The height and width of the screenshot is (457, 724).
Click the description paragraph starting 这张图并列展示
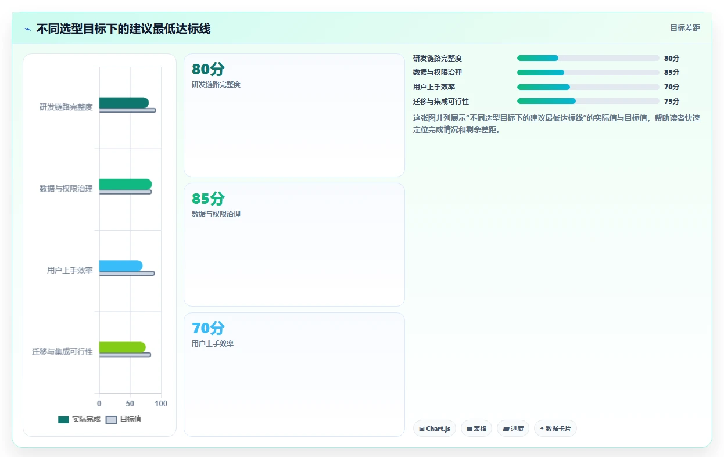click(x=557, y=124)
